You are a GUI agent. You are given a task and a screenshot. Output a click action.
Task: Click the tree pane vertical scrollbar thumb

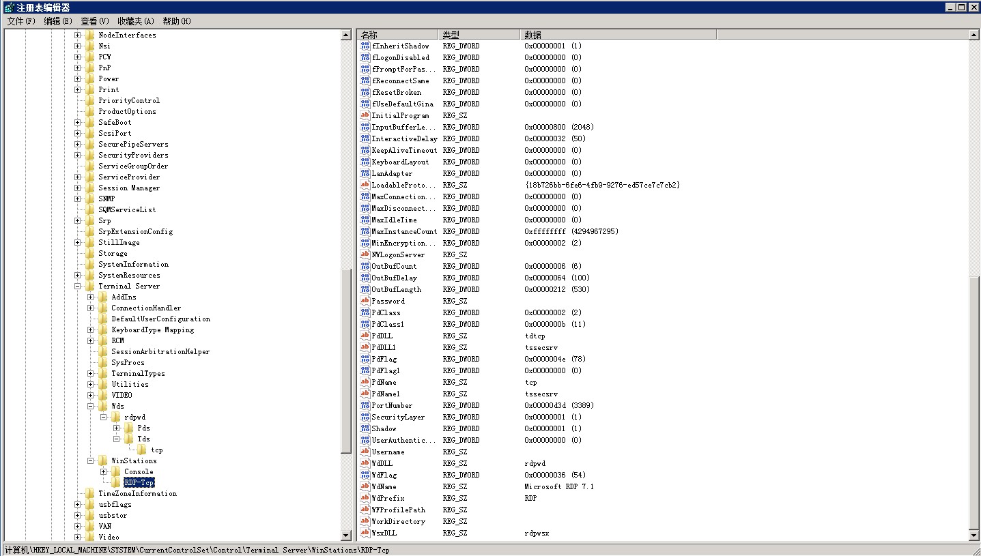tap(346, 362)
